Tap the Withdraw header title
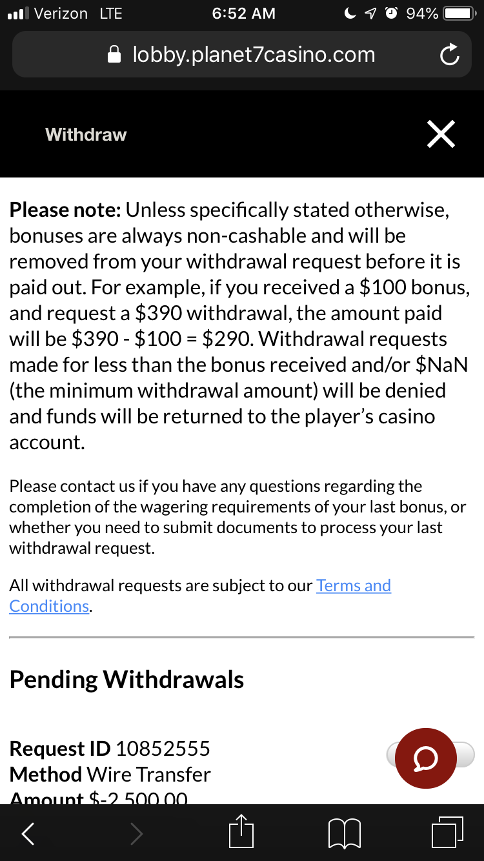Screen dimensions: 484x861 point(86,134)
